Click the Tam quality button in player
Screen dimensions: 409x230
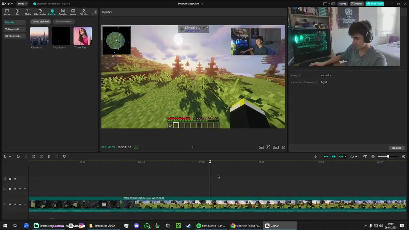[x=261, y=147]
